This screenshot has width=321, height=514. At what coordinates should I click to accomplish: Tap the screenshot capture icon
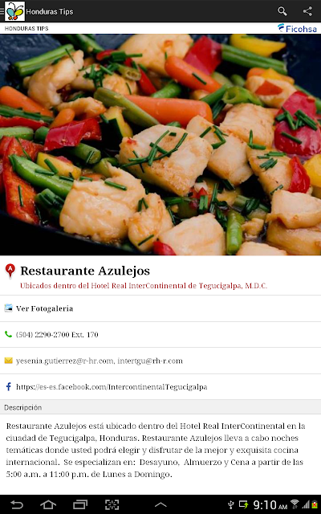112,504
